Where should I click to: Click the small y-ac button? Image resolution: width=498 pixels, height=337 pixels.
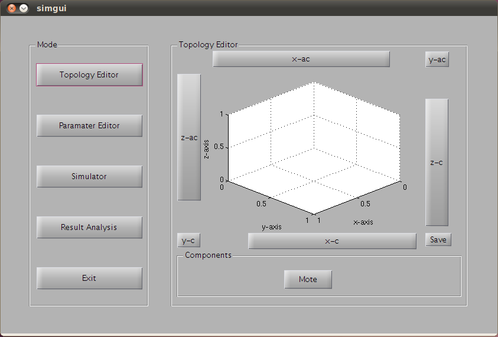[x=437, y=60]
